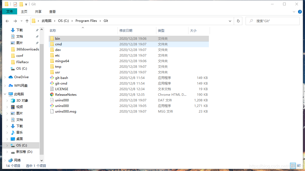Select the git-bash application icon
The image size is (305, 171).
[x=52, y=78]
